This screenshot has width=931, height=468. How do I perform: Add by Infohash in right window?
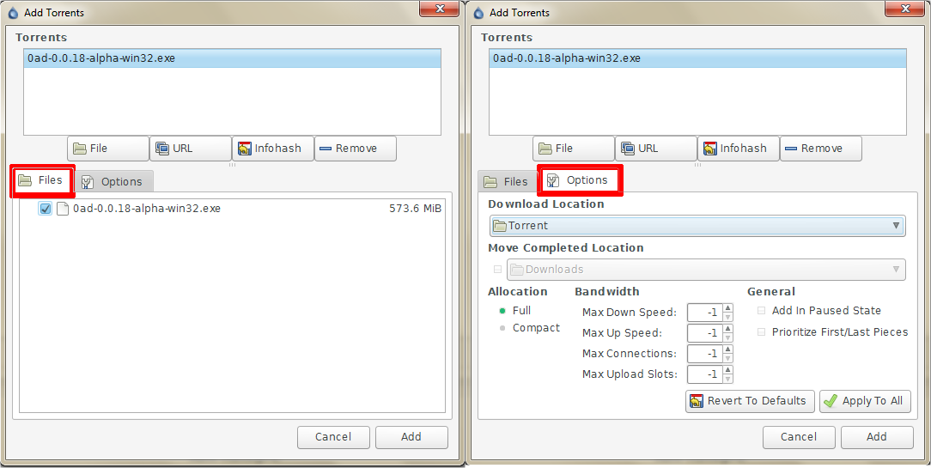[x=739, y=149]
